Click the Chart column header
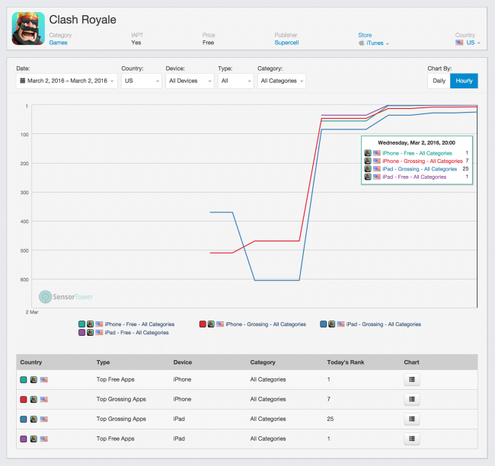Screen dimensions: 495x466 [x=412, y=362]
